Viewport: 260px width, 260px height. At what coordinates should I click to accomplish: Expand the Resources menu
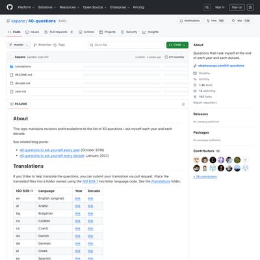69,7
